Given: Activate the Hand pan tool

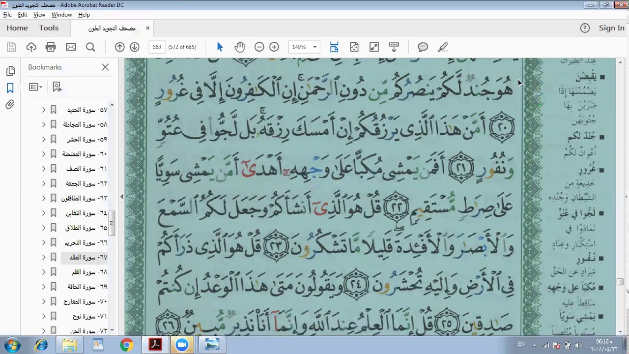Looking at the screenshot, I should 239,47.
